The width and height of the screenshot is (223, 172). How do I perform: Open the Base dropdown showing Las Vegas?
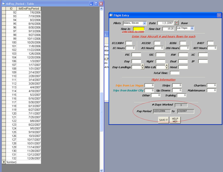click(x=192, y=28)
